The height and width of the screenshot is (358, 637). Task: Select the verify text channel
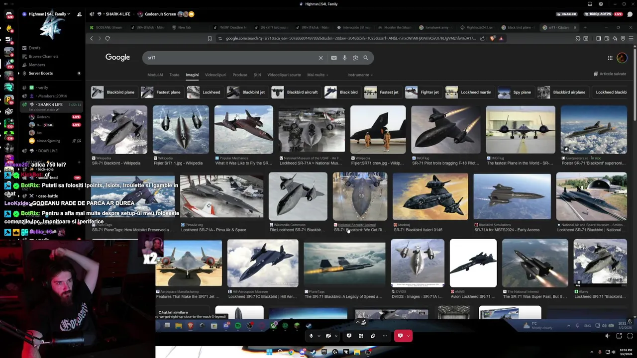(x=43, y=88)
